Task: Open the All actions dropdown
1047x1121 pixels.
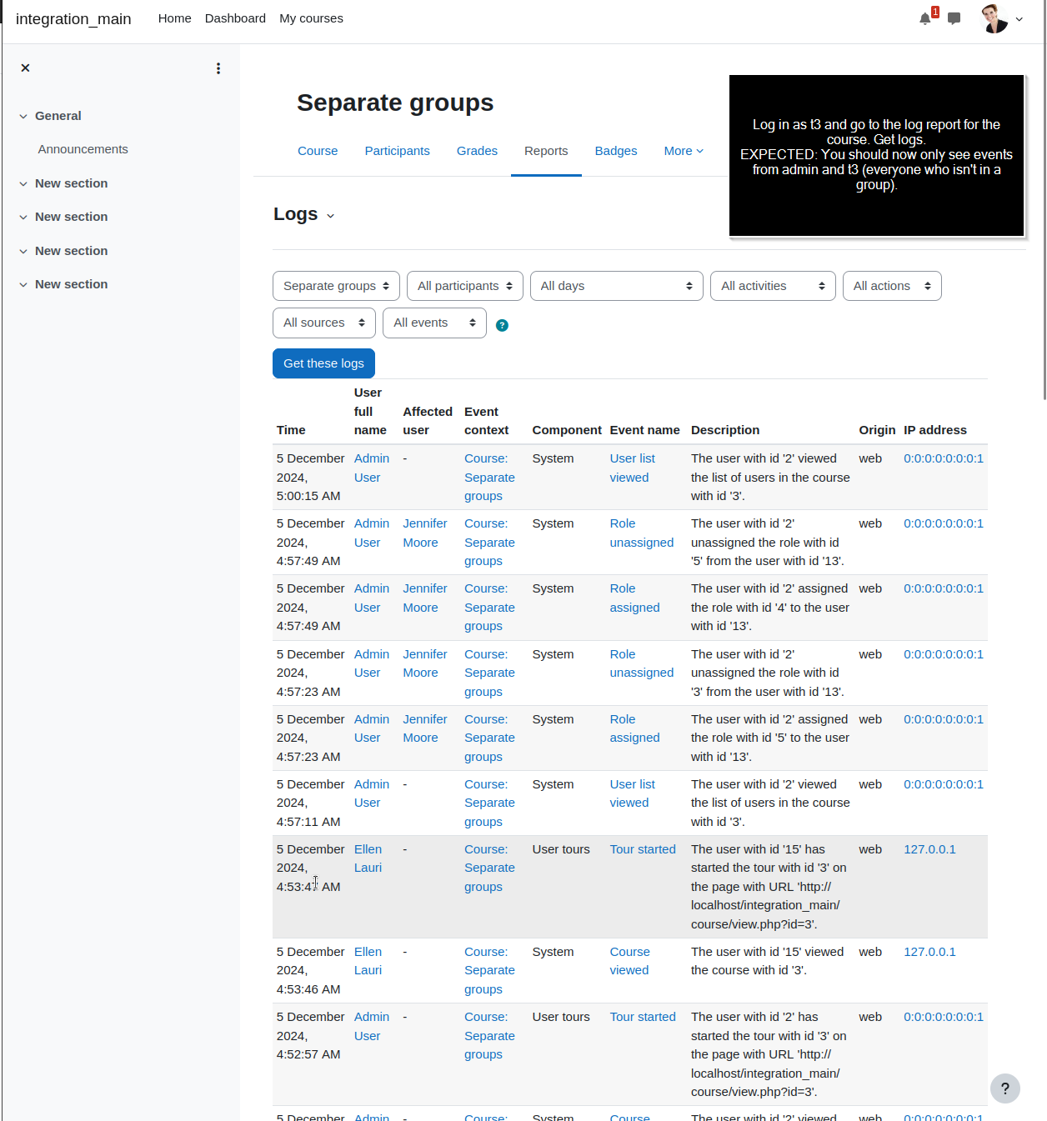Action: point(892,286)
